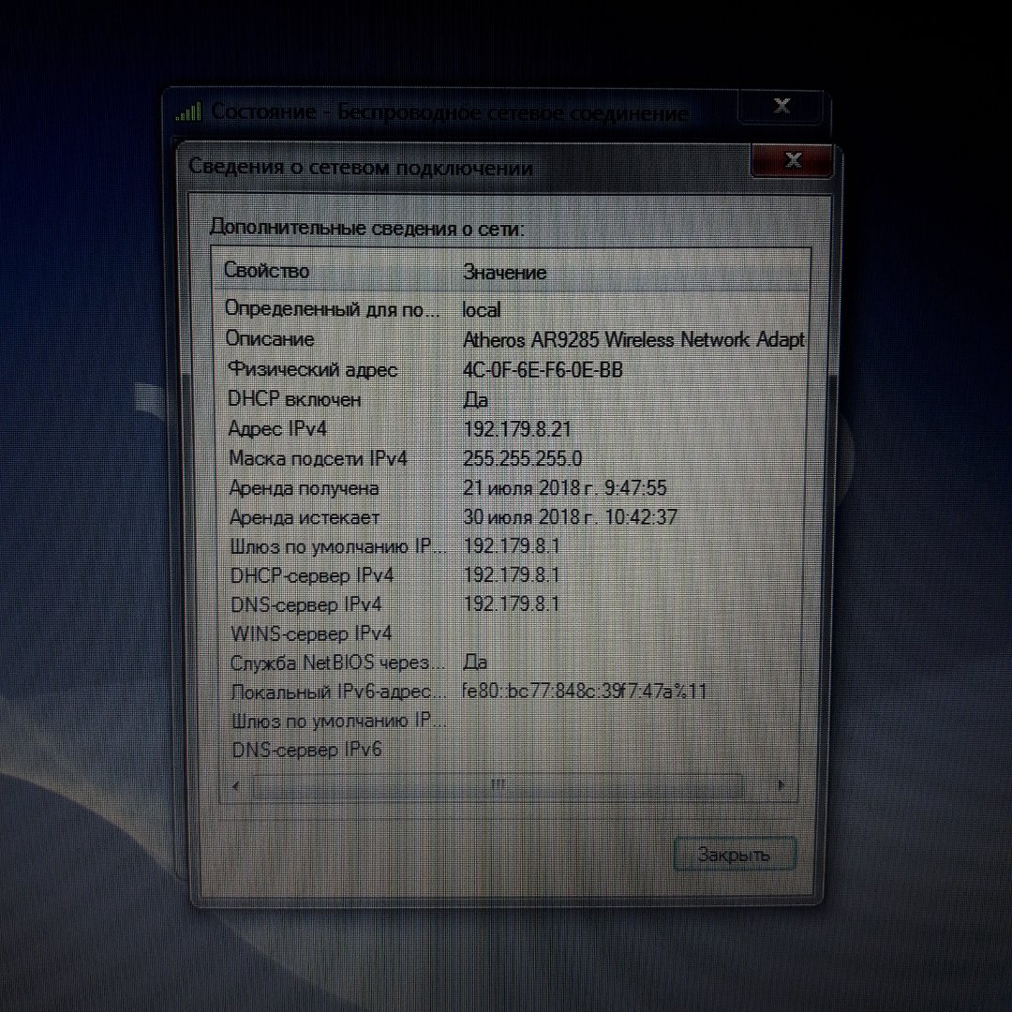Select MAC value 4C-0F-6E-F6-0E-BB
Viewport: 1012px width, 1012px height.
pyautogui.click(x=543, y=370)
